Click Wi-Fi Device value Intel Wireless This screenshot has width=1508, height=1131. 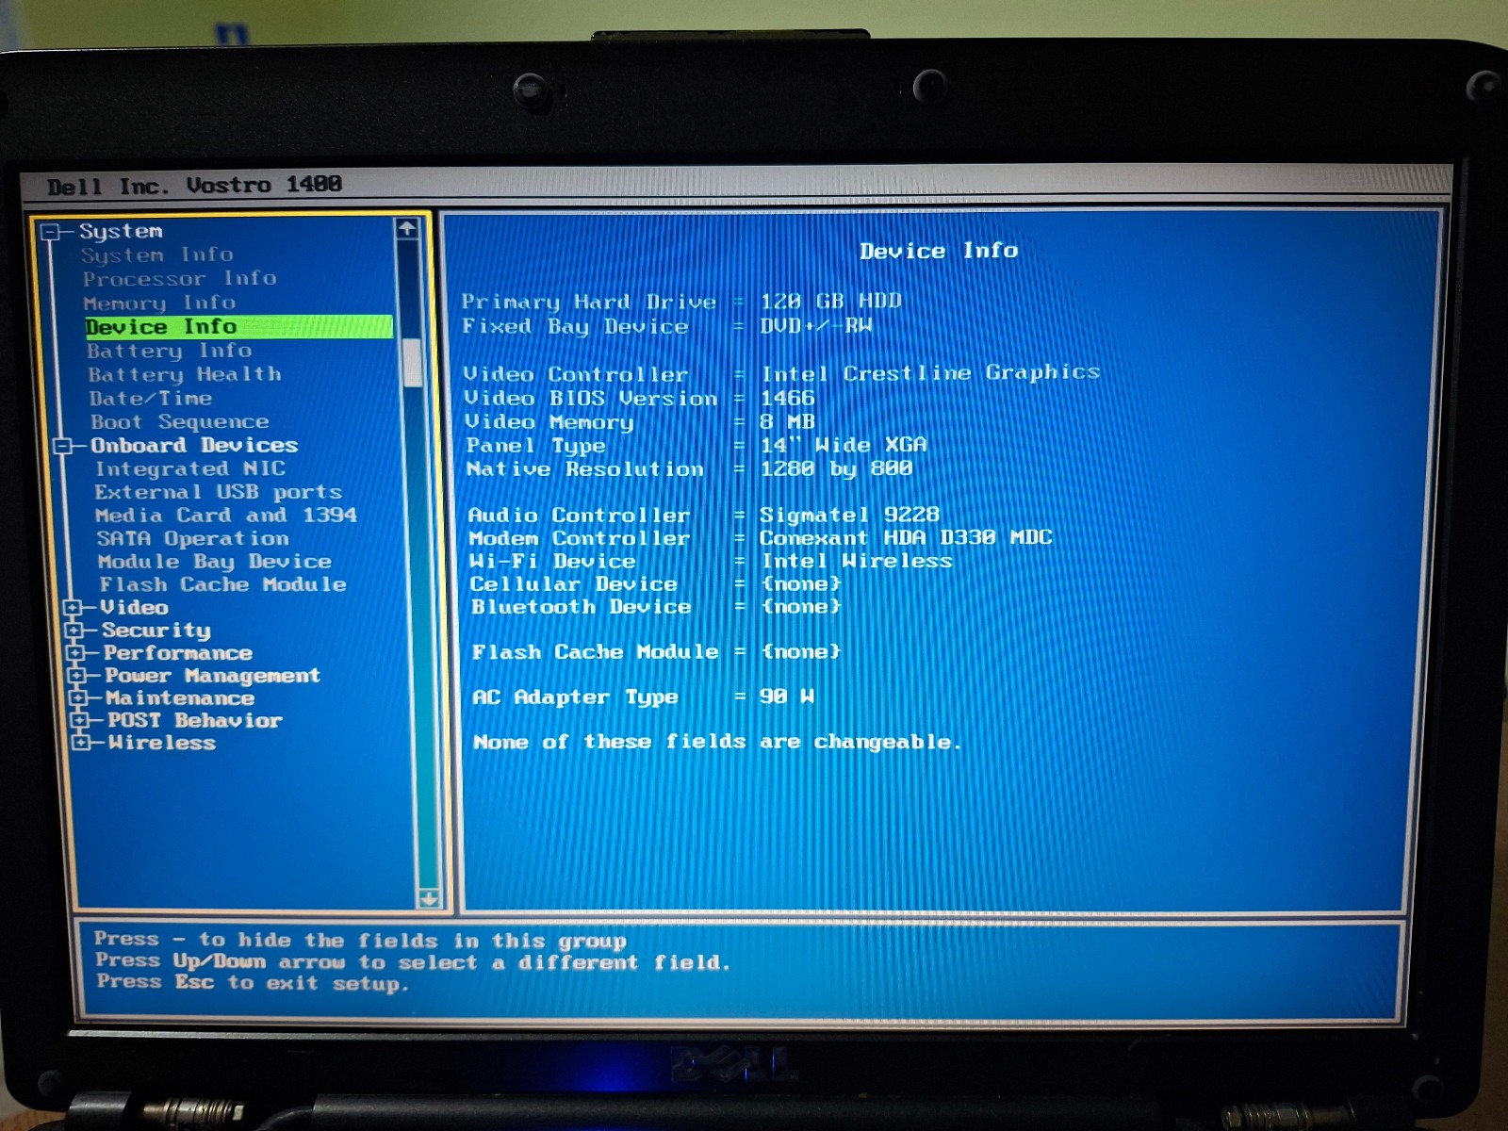tap(858, 562)
